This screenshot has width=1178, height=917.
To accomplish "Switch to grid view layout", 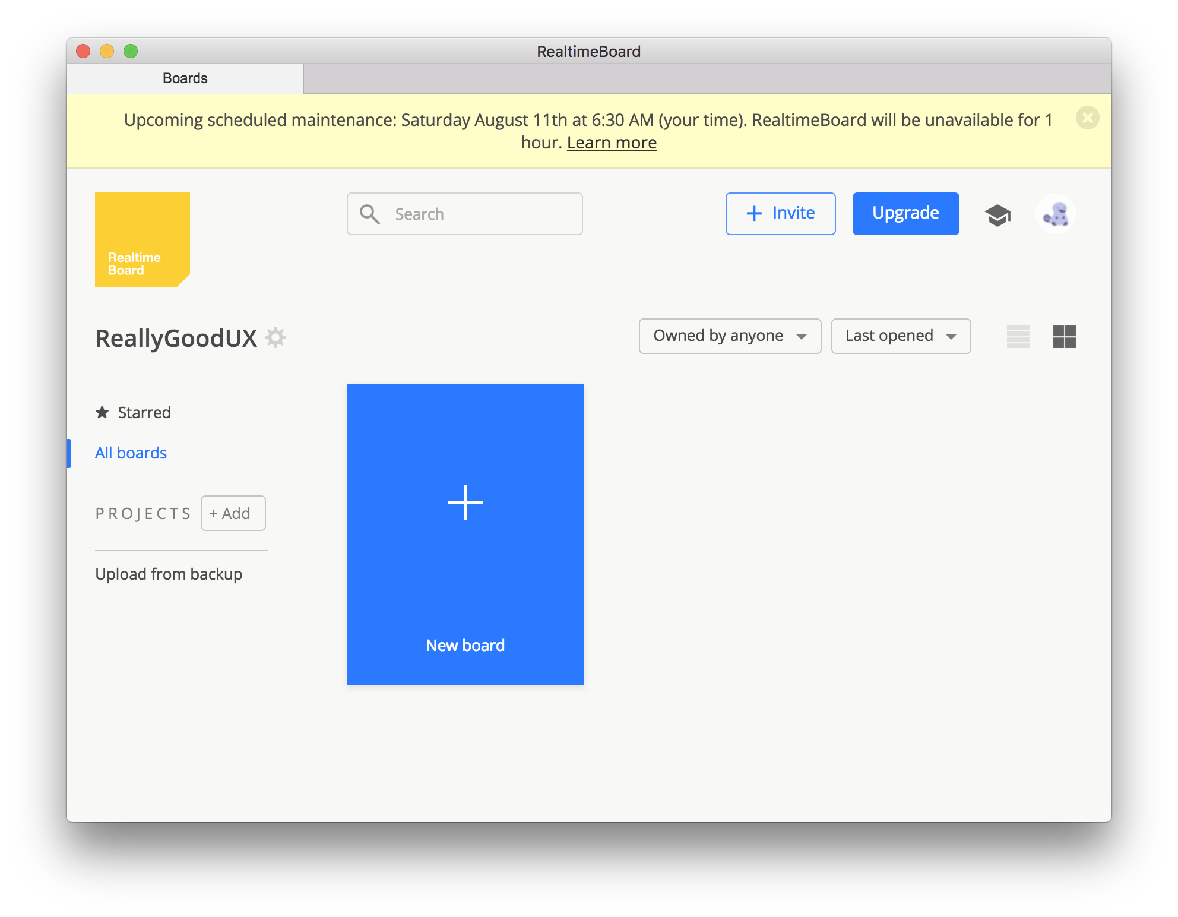I will (1065, 337).
